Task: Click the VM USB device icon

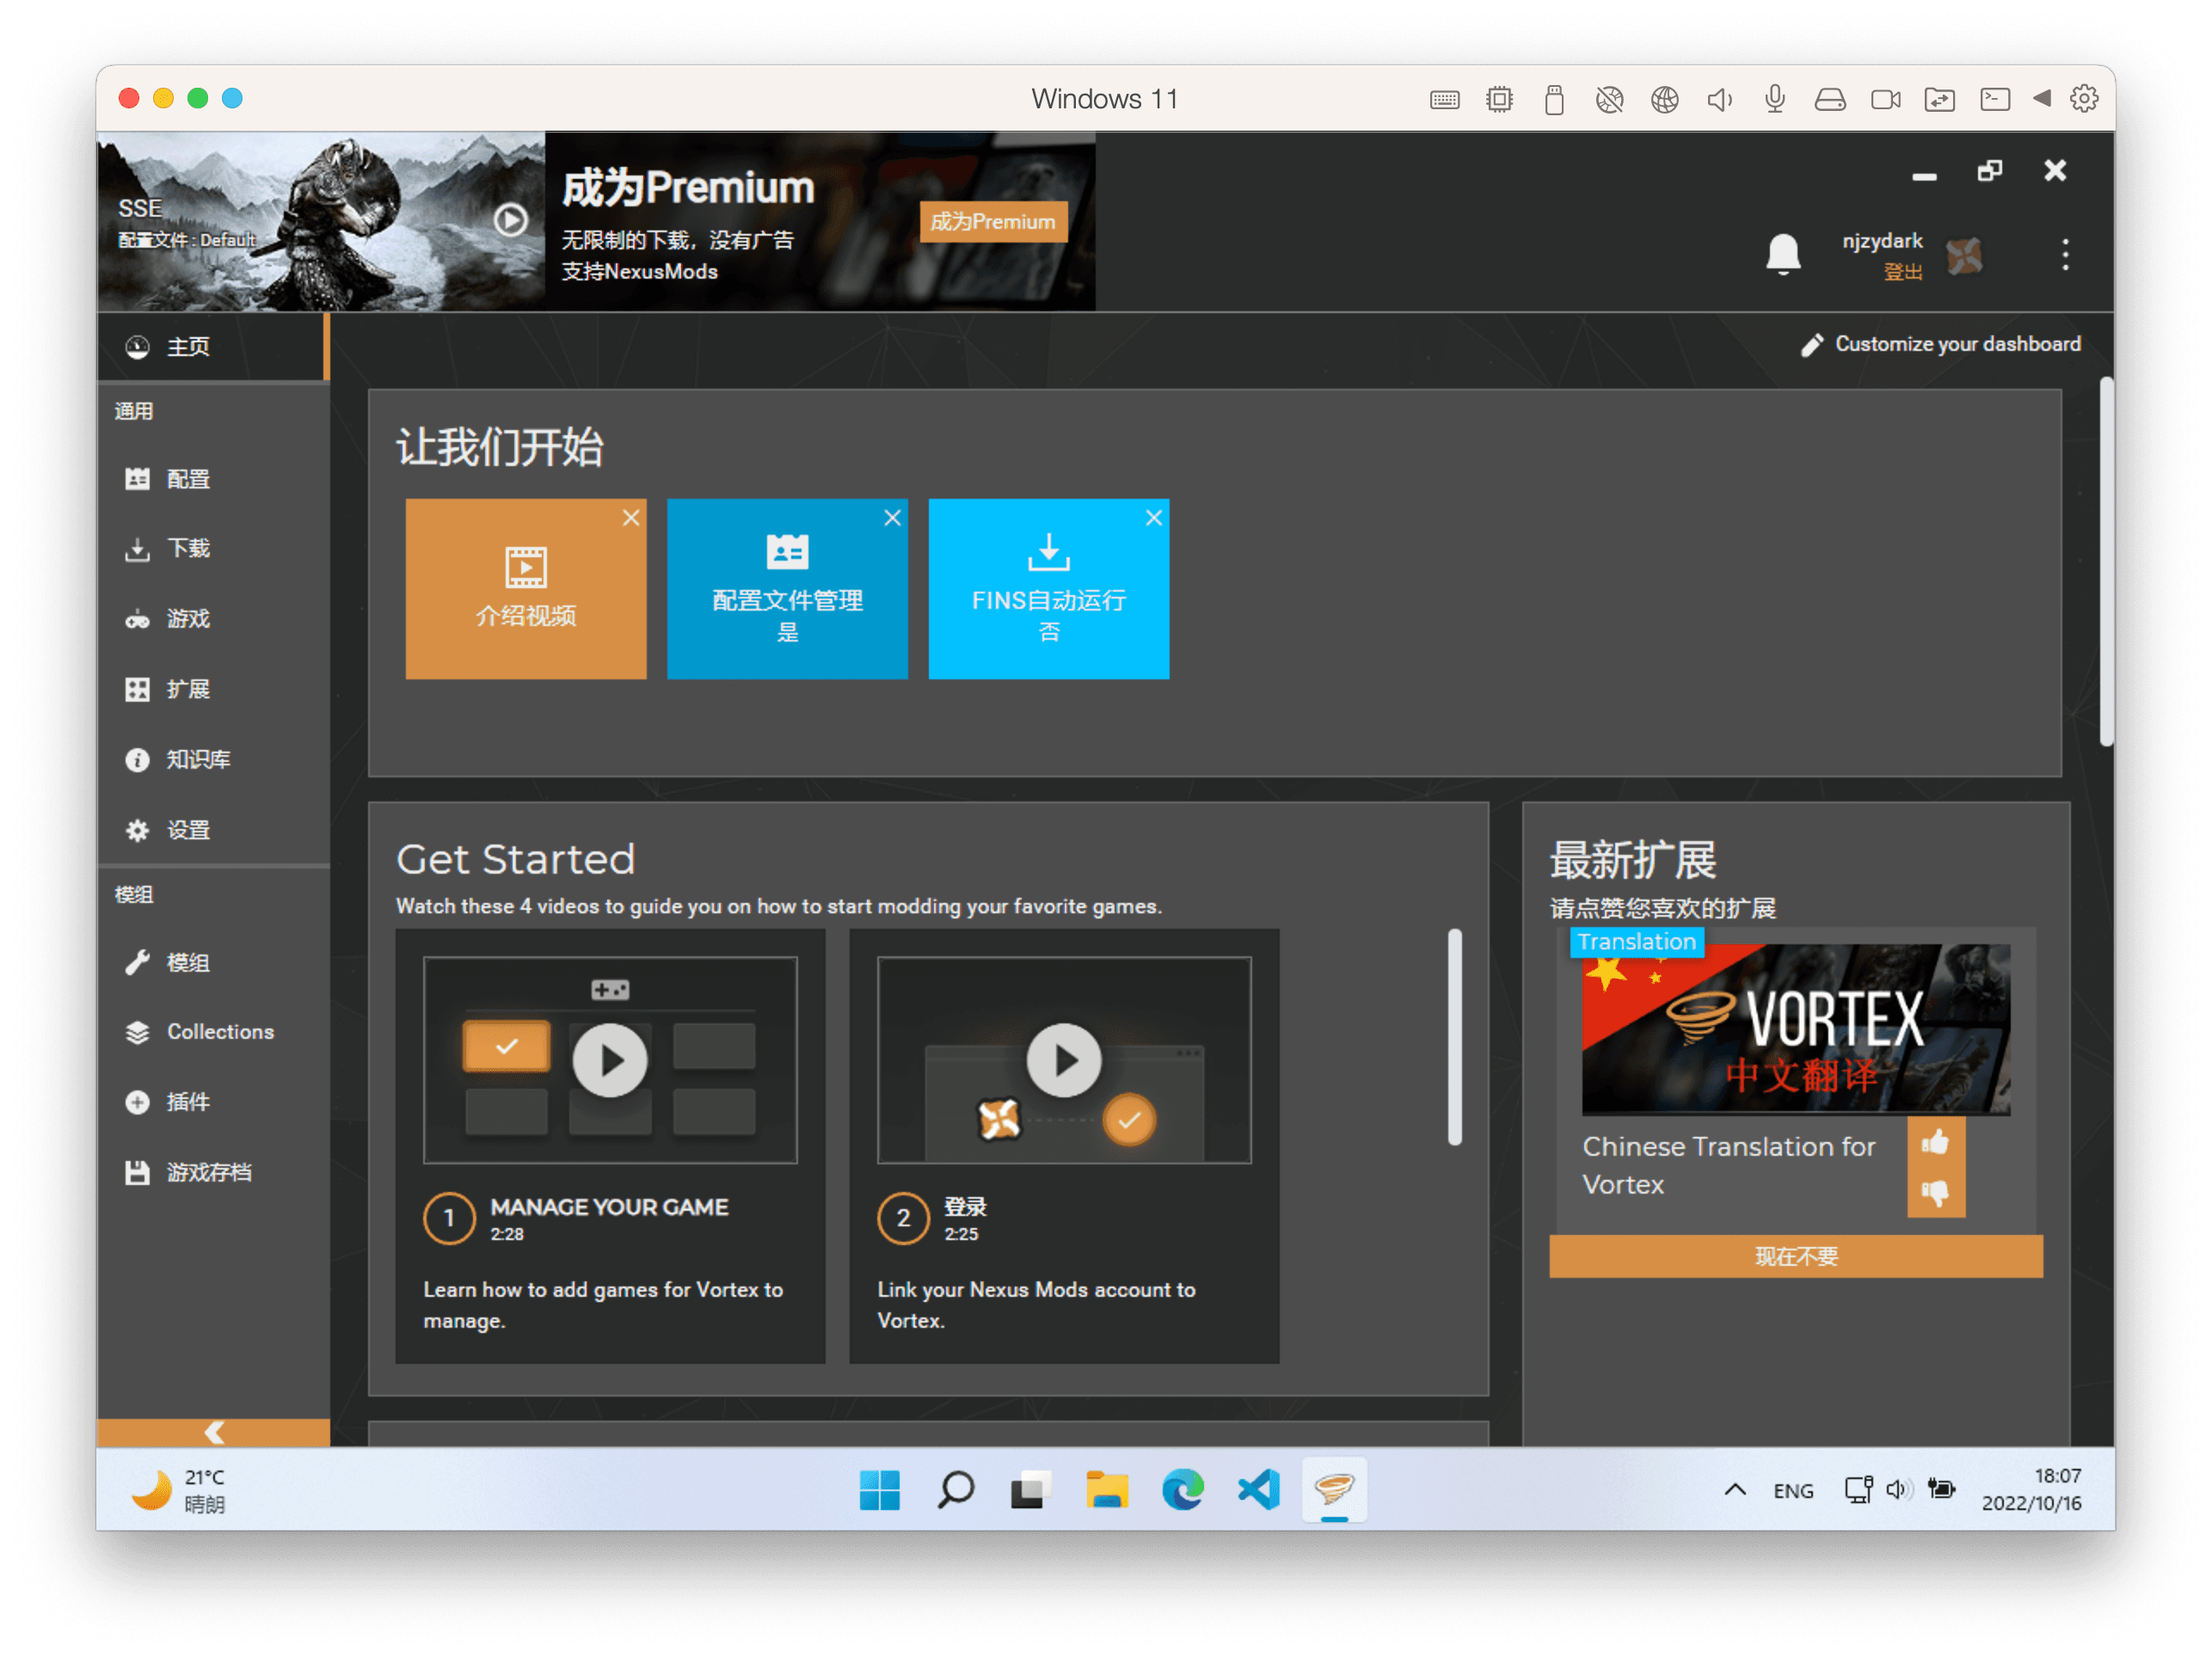Action: tap(1554, 99)
